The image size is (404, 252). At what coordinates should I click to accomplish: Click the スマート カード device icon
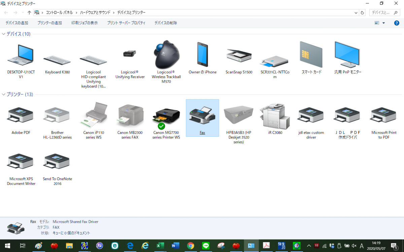(311, 55)
